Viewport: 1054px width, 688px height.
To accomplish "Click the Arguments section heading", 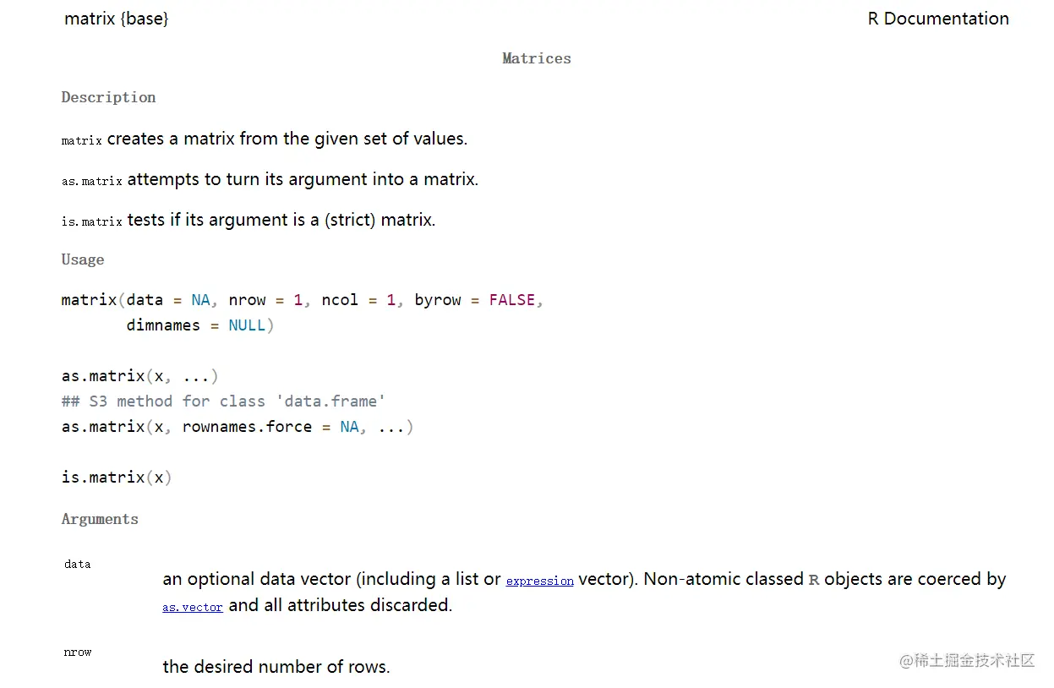I will 100,519.
